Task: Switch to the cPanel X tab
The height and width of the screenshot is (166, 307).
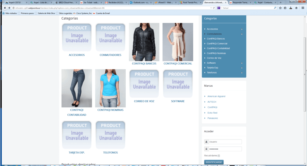Action: (166, 3)
